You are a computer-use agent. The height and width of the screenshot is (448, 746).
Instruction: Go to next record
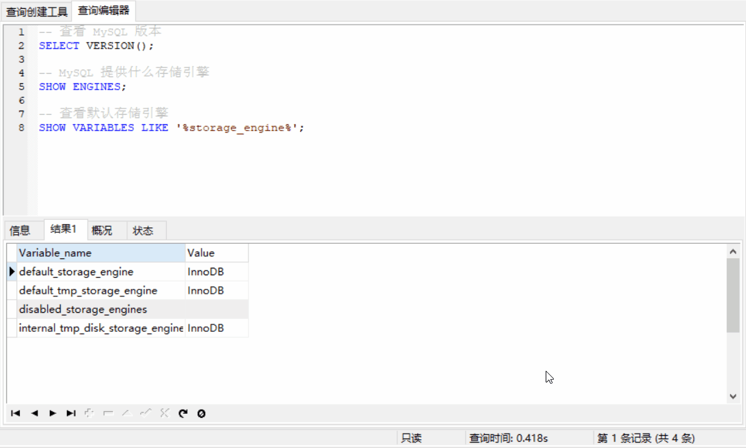53,413
